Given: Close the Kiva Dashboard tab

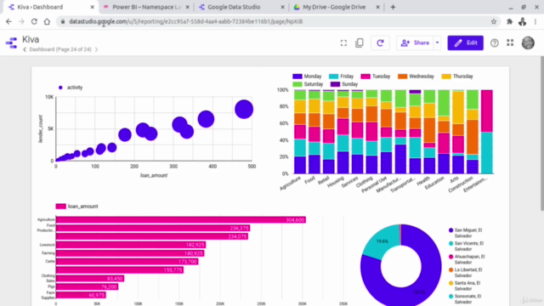Looking at the screenshot, I should click(93, 7).
